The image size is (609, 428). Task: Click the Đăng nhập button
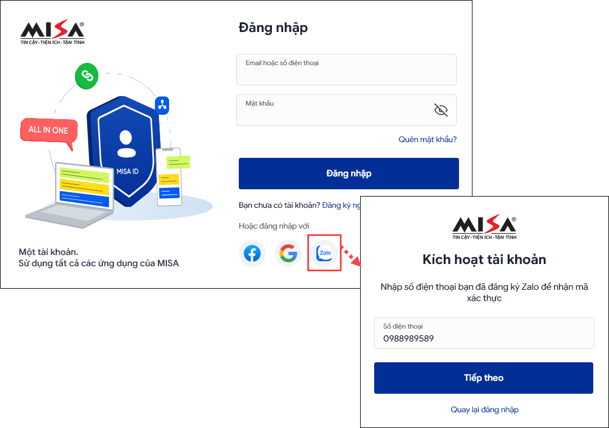click(349, 174)
